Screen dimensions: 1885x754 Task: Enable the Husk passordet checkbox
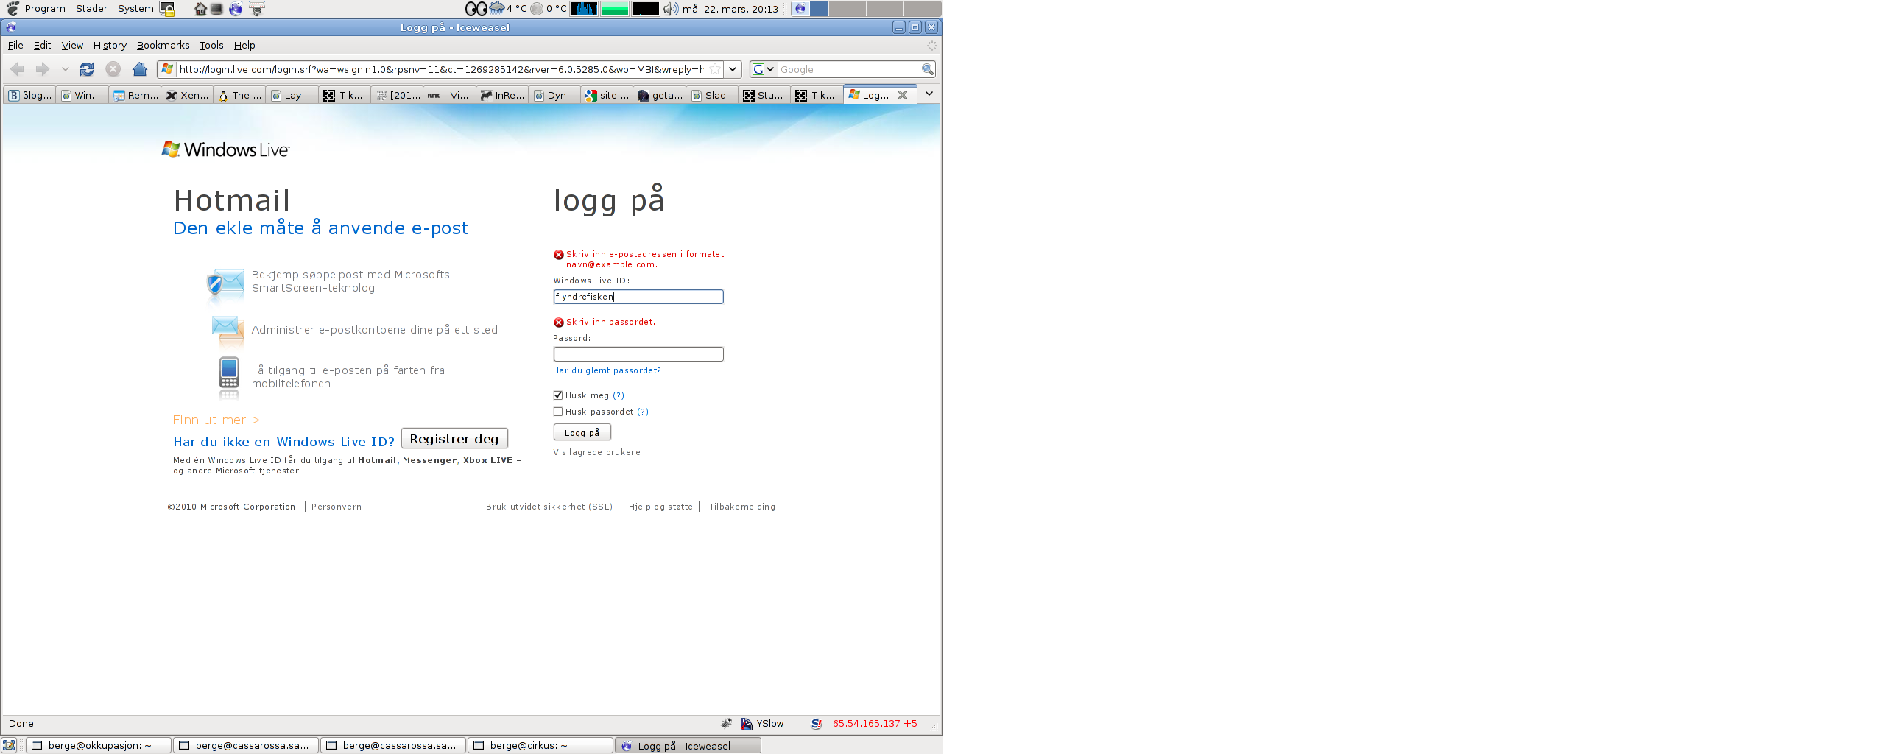558,412
